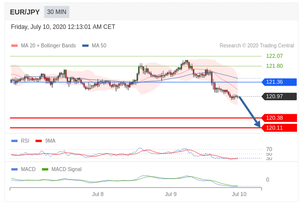Select the EUR/JPY pair title
The height and width of the screenshot is (206, 300).
point(25,12)
